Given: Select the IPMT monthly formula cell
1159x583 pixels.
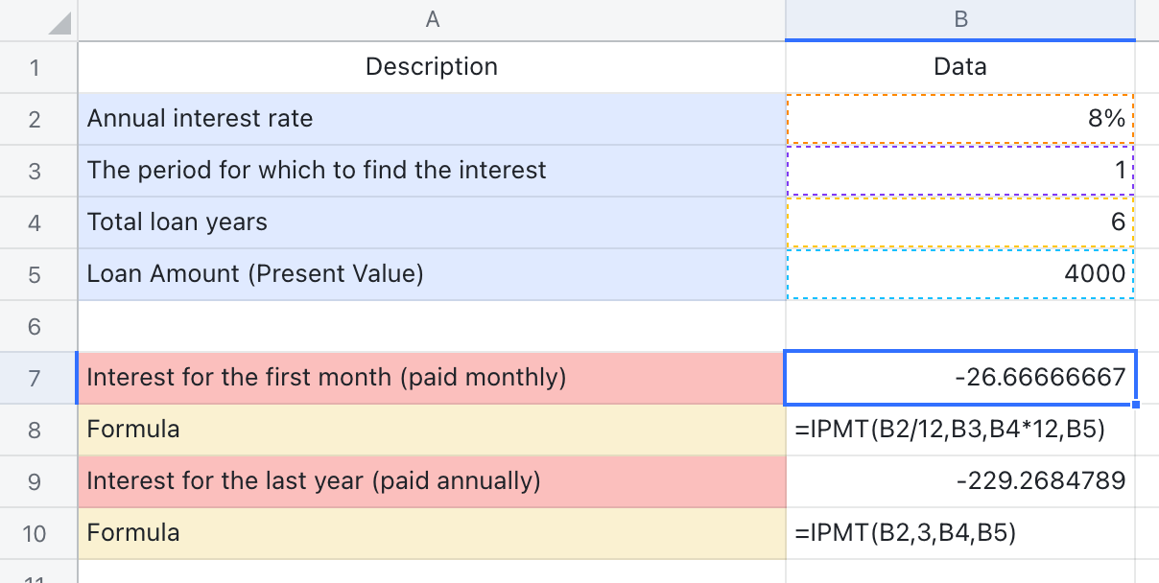Looking at the screenshot, I should click(x=959, y=429).
